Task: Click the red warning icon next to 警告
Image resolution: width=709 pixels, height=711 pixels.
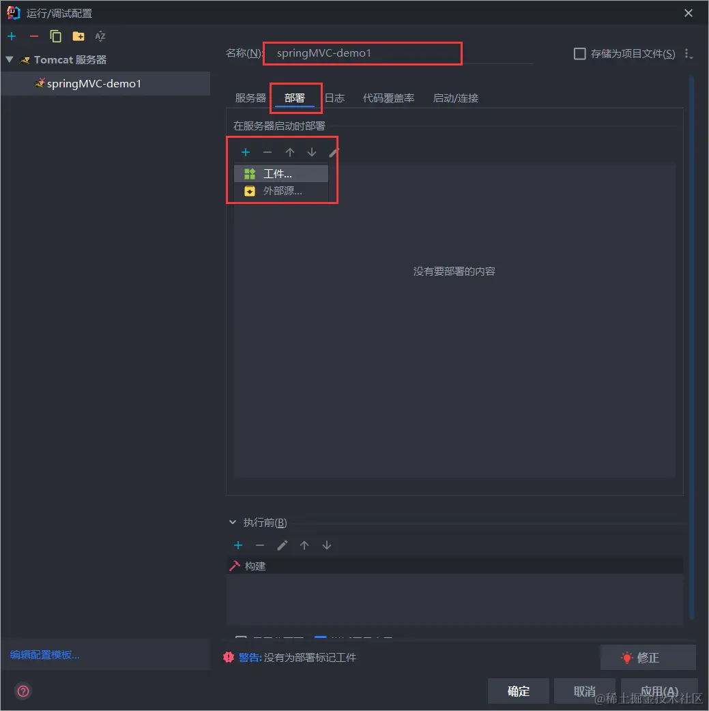Action: pos(229,657)
